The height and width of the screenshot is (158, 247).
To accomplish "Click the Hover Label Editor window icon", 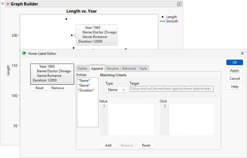I will click(24, 53).
